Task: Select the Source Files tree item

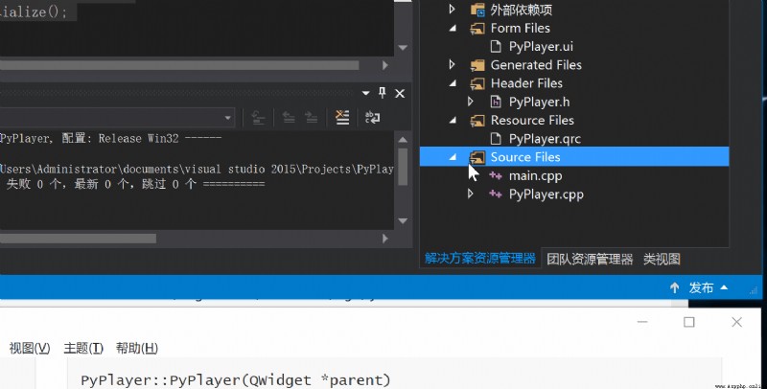Action: coord(574,157)
